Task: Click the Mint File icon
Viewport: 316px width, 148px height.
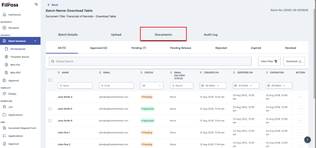Action: tap(6, 65)
